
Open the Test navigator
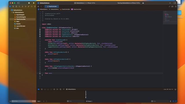(x=25, y=6)
